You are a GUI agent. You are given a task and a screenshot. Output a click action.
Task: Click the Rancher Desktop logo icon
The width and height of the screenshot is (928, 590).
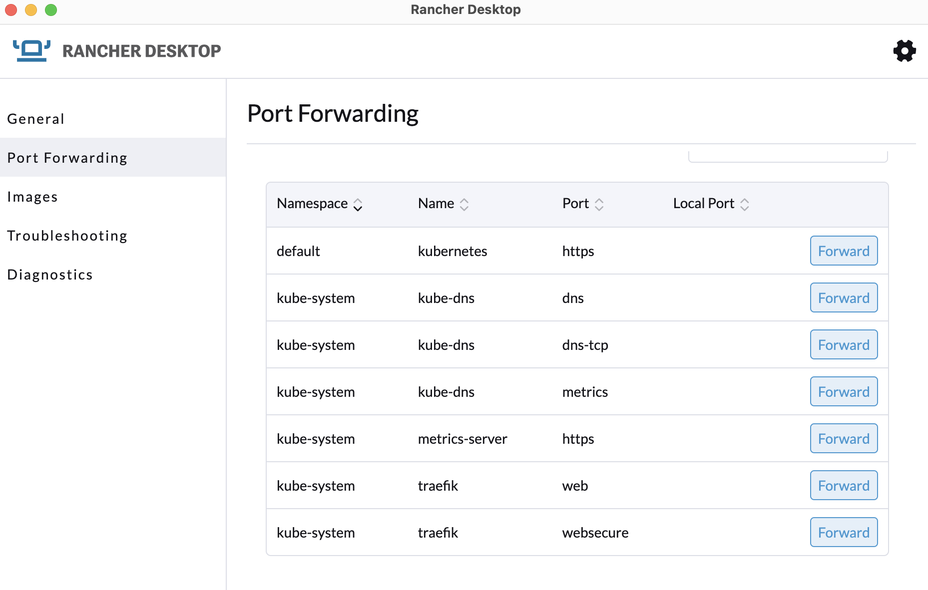coord(32,51)
